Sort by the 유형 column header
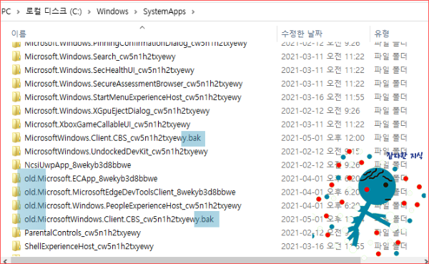Image resolution: width=429 pixels, height=264 pixels. tap(382, 34)
